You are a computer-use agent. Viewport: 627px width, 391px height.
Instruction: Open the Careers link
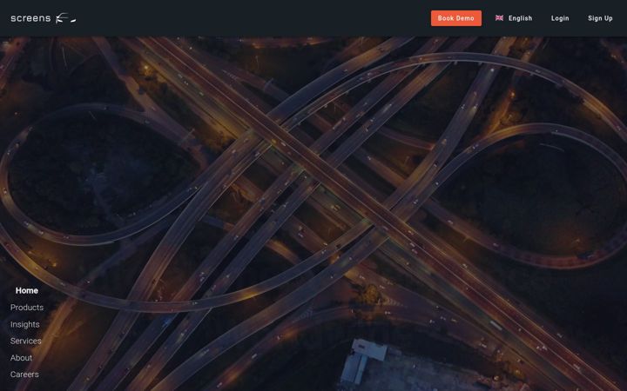tap(24, 374)
